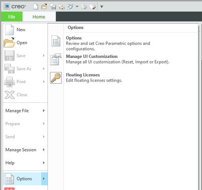Choose the Close menu entry label

(22, 95)
